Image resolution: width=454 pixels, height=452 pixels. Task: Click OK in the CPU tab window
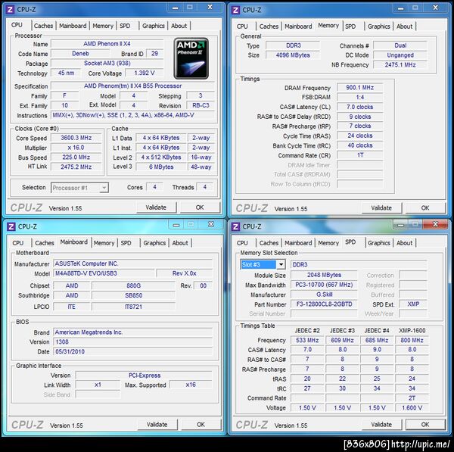tap(200, 207)
